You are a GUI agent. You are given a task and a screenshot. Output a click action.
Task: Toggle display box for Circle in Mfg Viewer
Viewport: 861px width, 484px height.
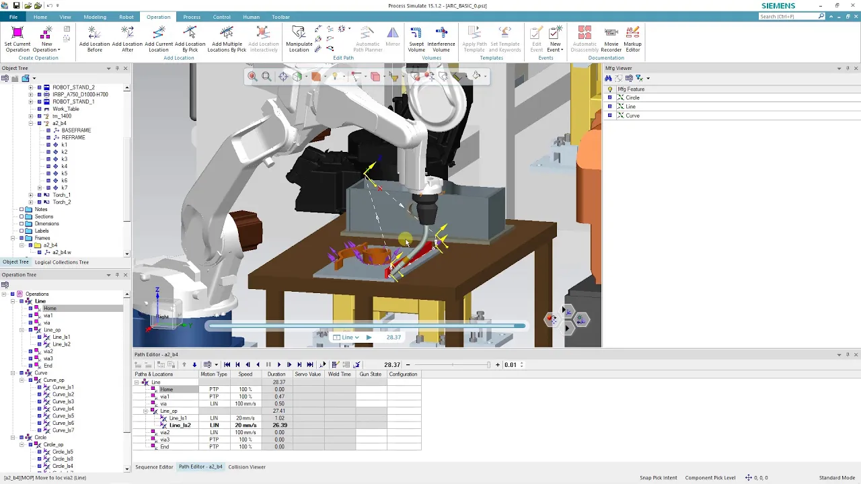[610, 97]
